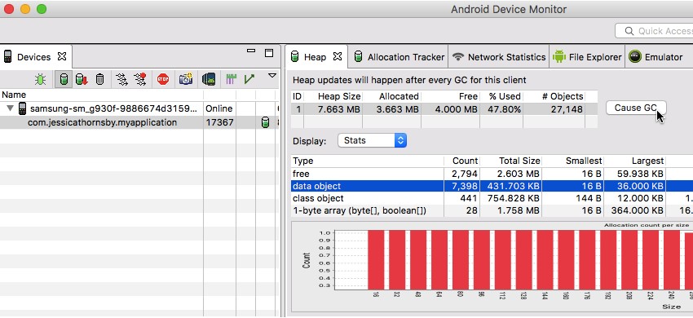Select the 1-byte array row
The image size is (693, 318).
click(x=492, y=211)
